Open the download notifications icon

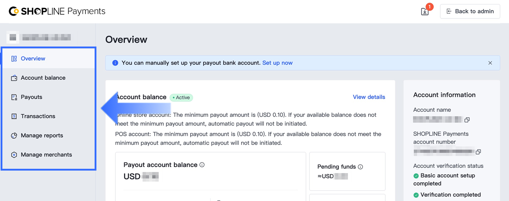(425, 11)
